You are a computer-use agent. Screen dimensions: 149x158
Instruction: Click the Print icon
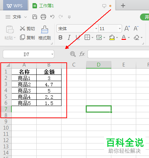(x=43, y=17)
